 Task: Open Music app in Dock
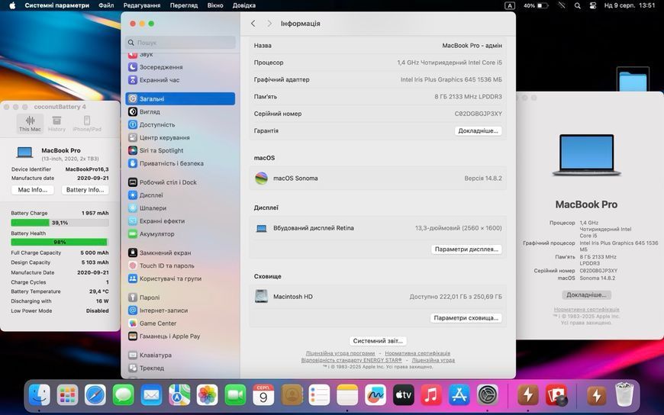(431, 394)
